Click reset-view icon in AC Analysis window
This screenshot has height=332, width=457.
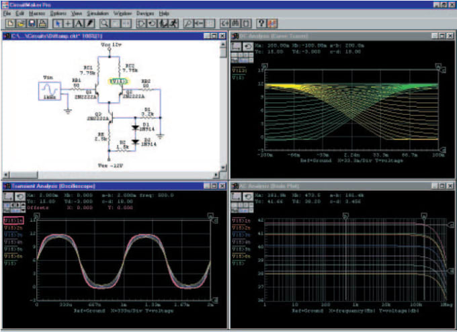[x=248, y=197]
